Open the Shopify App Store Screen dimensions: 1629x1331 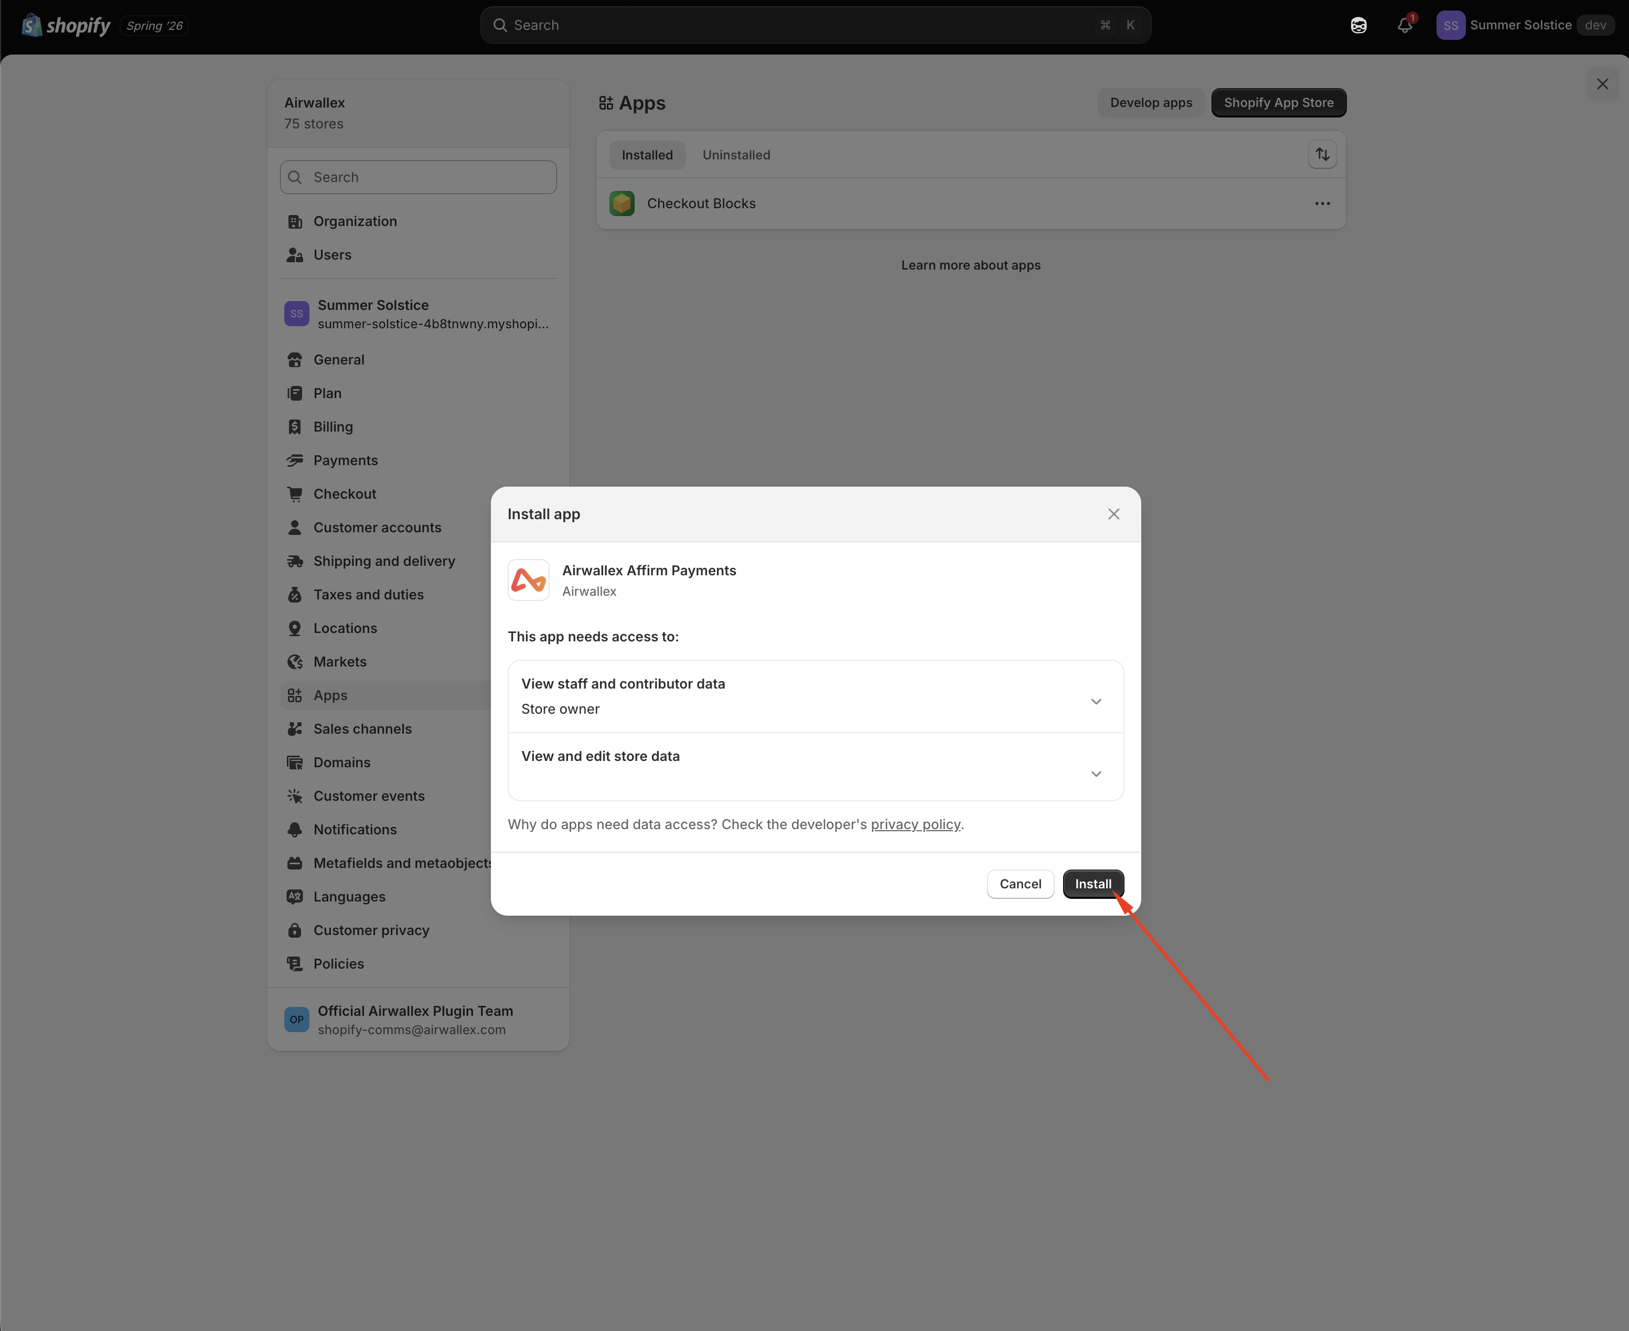[1278, 103]
